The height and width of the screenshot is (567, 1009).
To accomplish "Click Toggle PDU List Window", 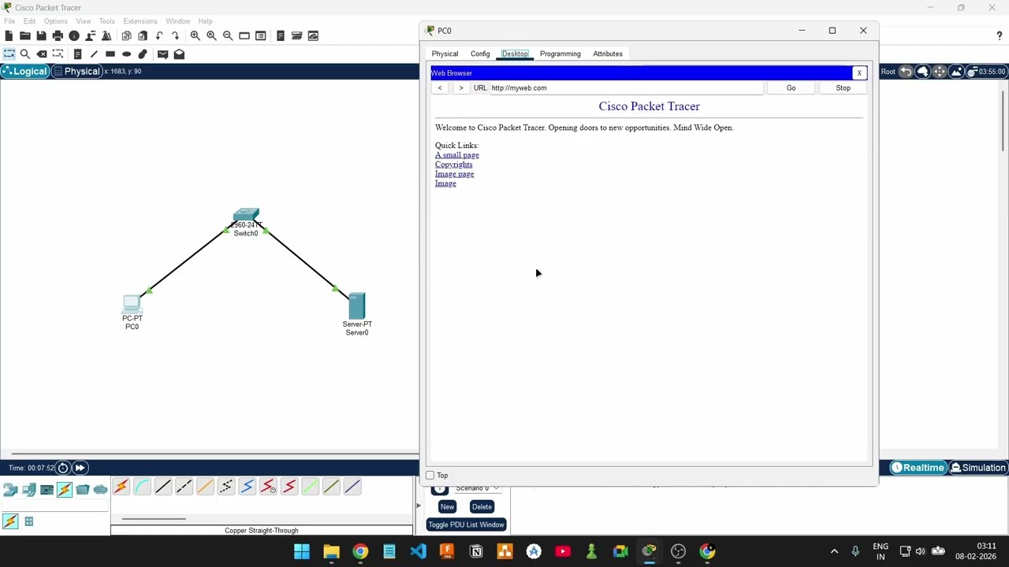I will pos(466,524).
